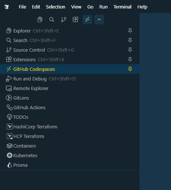Click the Extensions icon in list row
171x190 pixels.
(9, 59)
